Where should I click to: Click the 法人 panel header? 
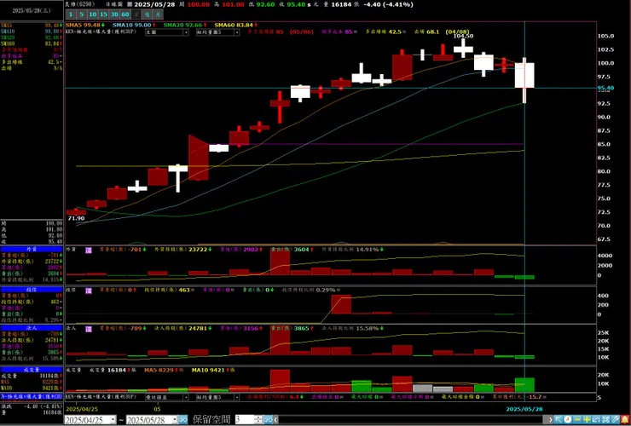tap(32, 328)
